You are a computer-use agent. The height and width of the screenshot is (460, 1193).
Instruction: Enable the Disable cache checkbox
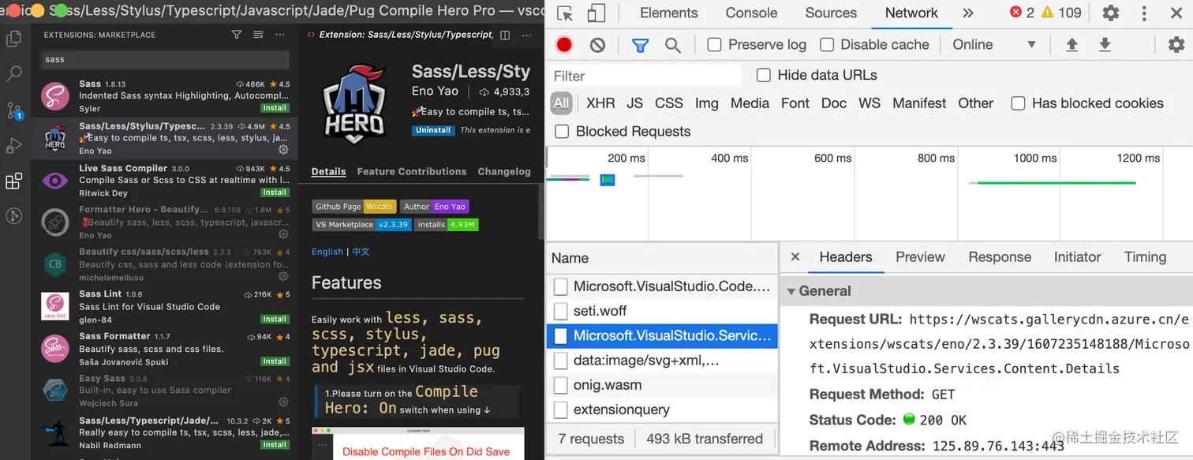pos(827,45)
